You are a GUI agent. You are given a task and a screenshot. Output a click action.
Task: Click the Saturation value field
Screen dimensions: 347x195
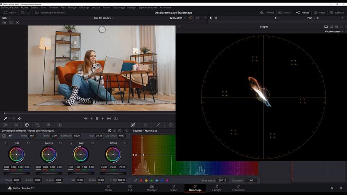click(250, 180)
